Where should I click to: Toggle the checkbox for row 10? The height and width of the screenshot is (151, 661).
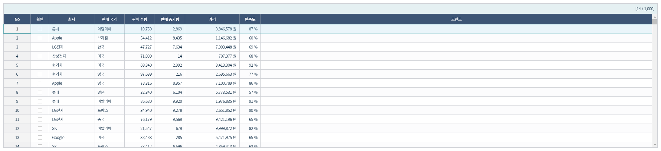coord(40,110)
